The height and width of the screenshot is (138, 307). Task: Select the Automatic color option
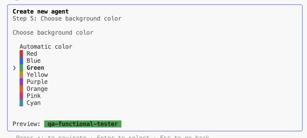46,47
